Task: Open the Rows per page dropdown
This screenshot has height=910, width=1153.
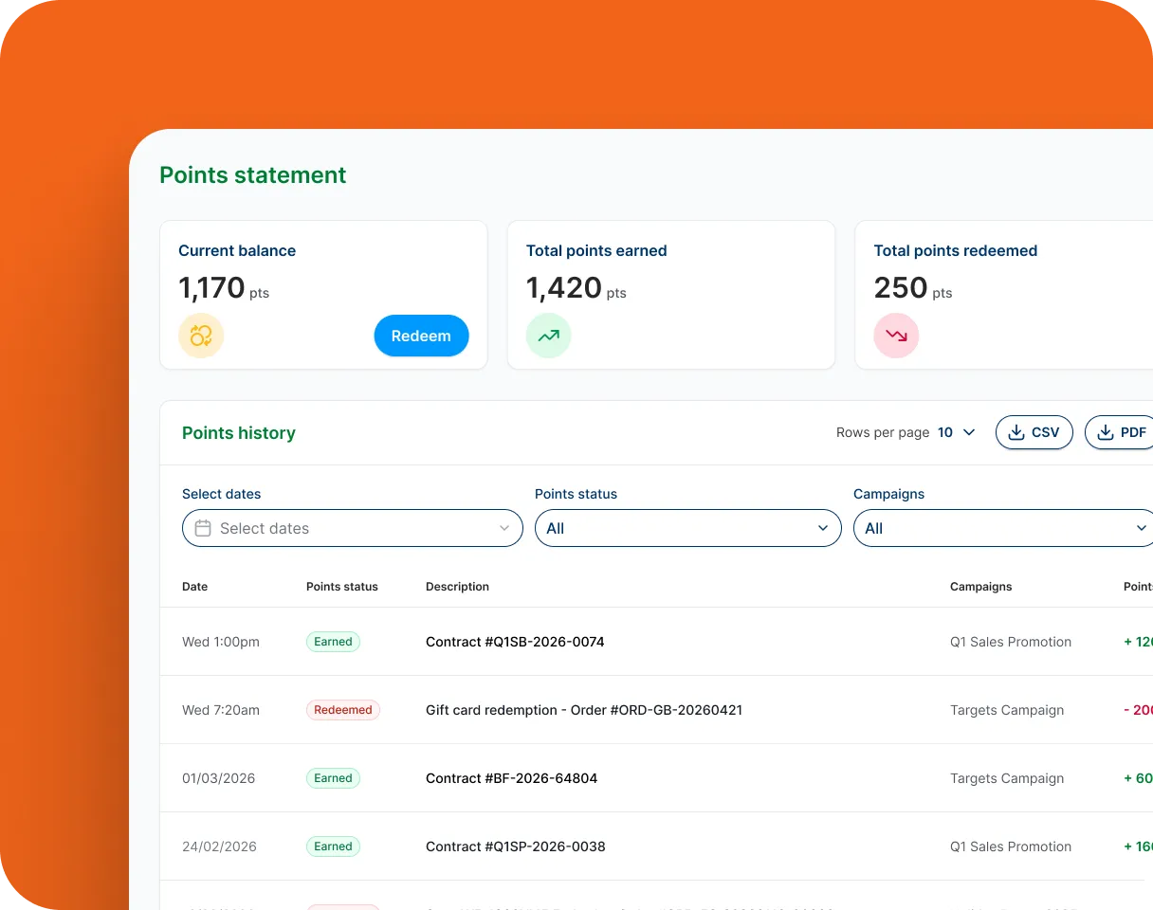Action: tap(957, 432)
